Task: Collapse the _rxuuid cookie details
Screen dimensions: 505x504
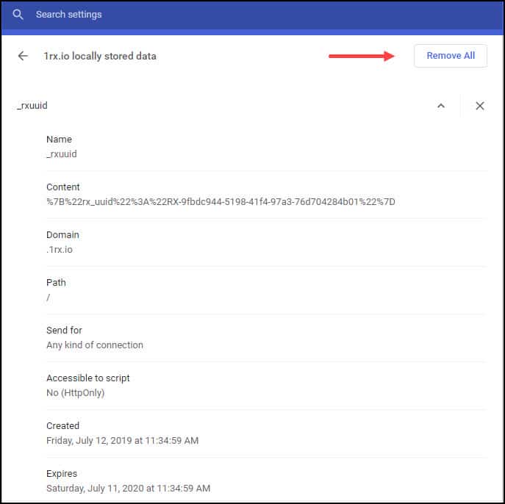Action: pos(440,106)
